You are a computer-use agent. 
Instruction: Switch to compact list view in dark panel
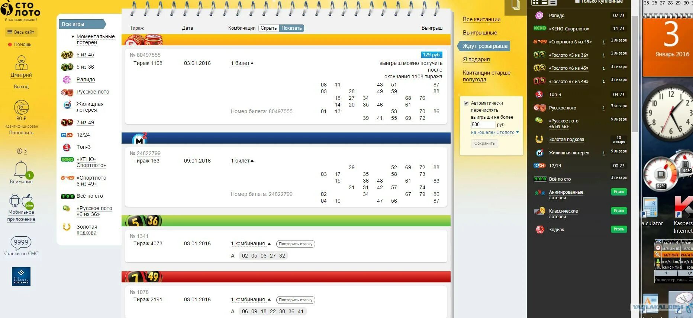553,2
